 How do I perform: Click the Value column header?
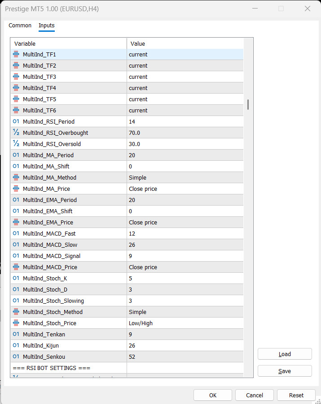[185, 43]
